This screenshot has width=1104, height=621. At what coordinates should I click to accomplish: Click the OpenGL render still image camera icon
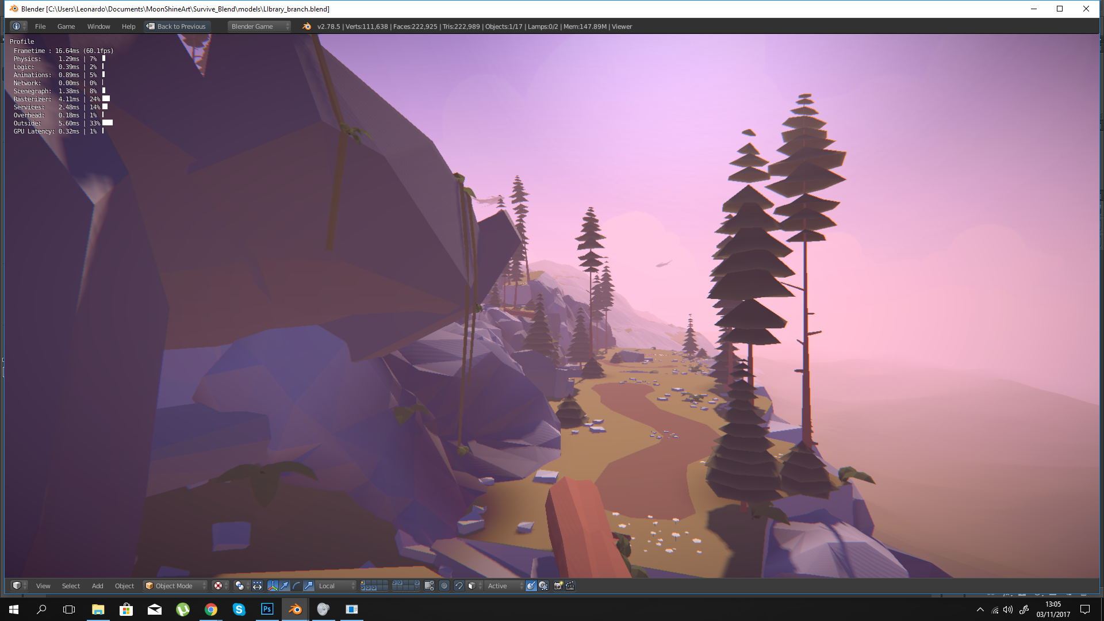[x=557, y=586]
